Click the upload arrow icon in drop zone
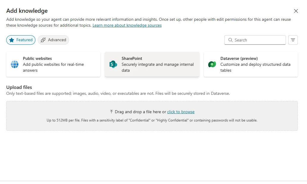The width and height of the screenshot is (307, 184). (x=111, y=112)
